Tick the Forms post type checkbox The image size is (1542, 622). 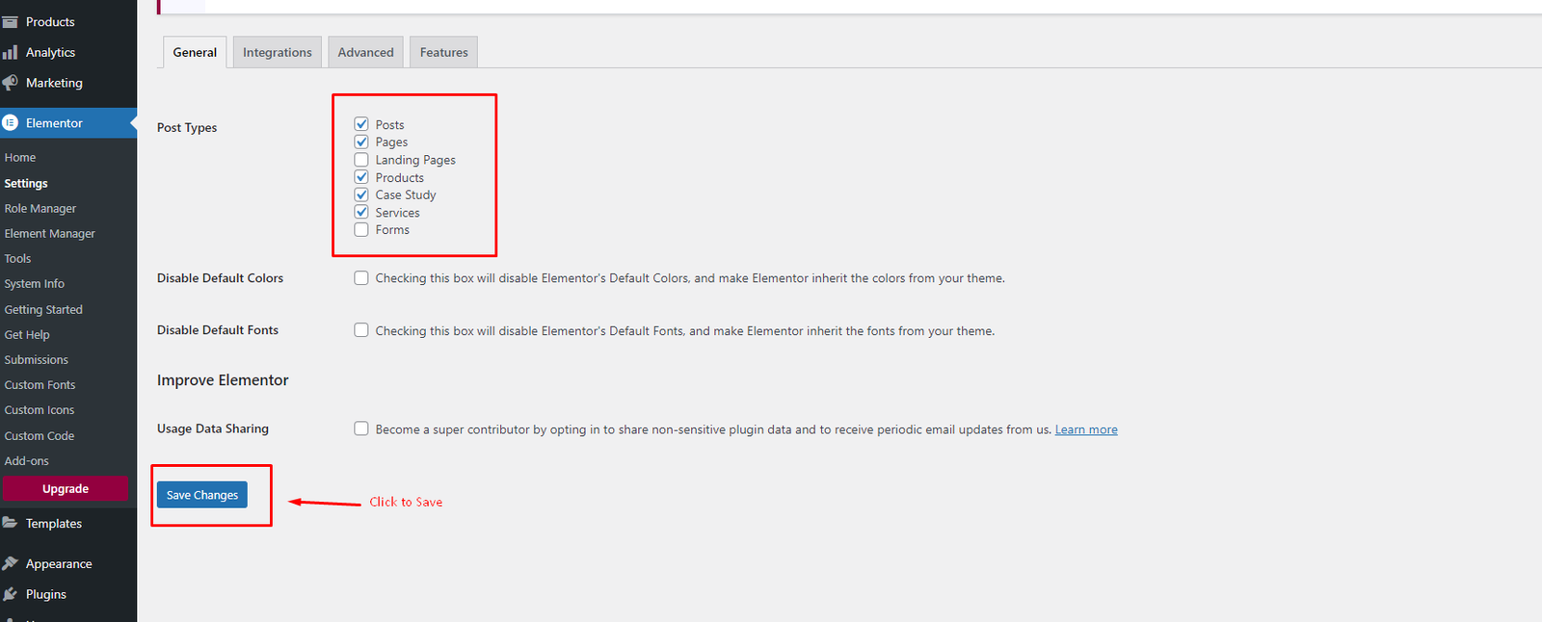point(361,229)
